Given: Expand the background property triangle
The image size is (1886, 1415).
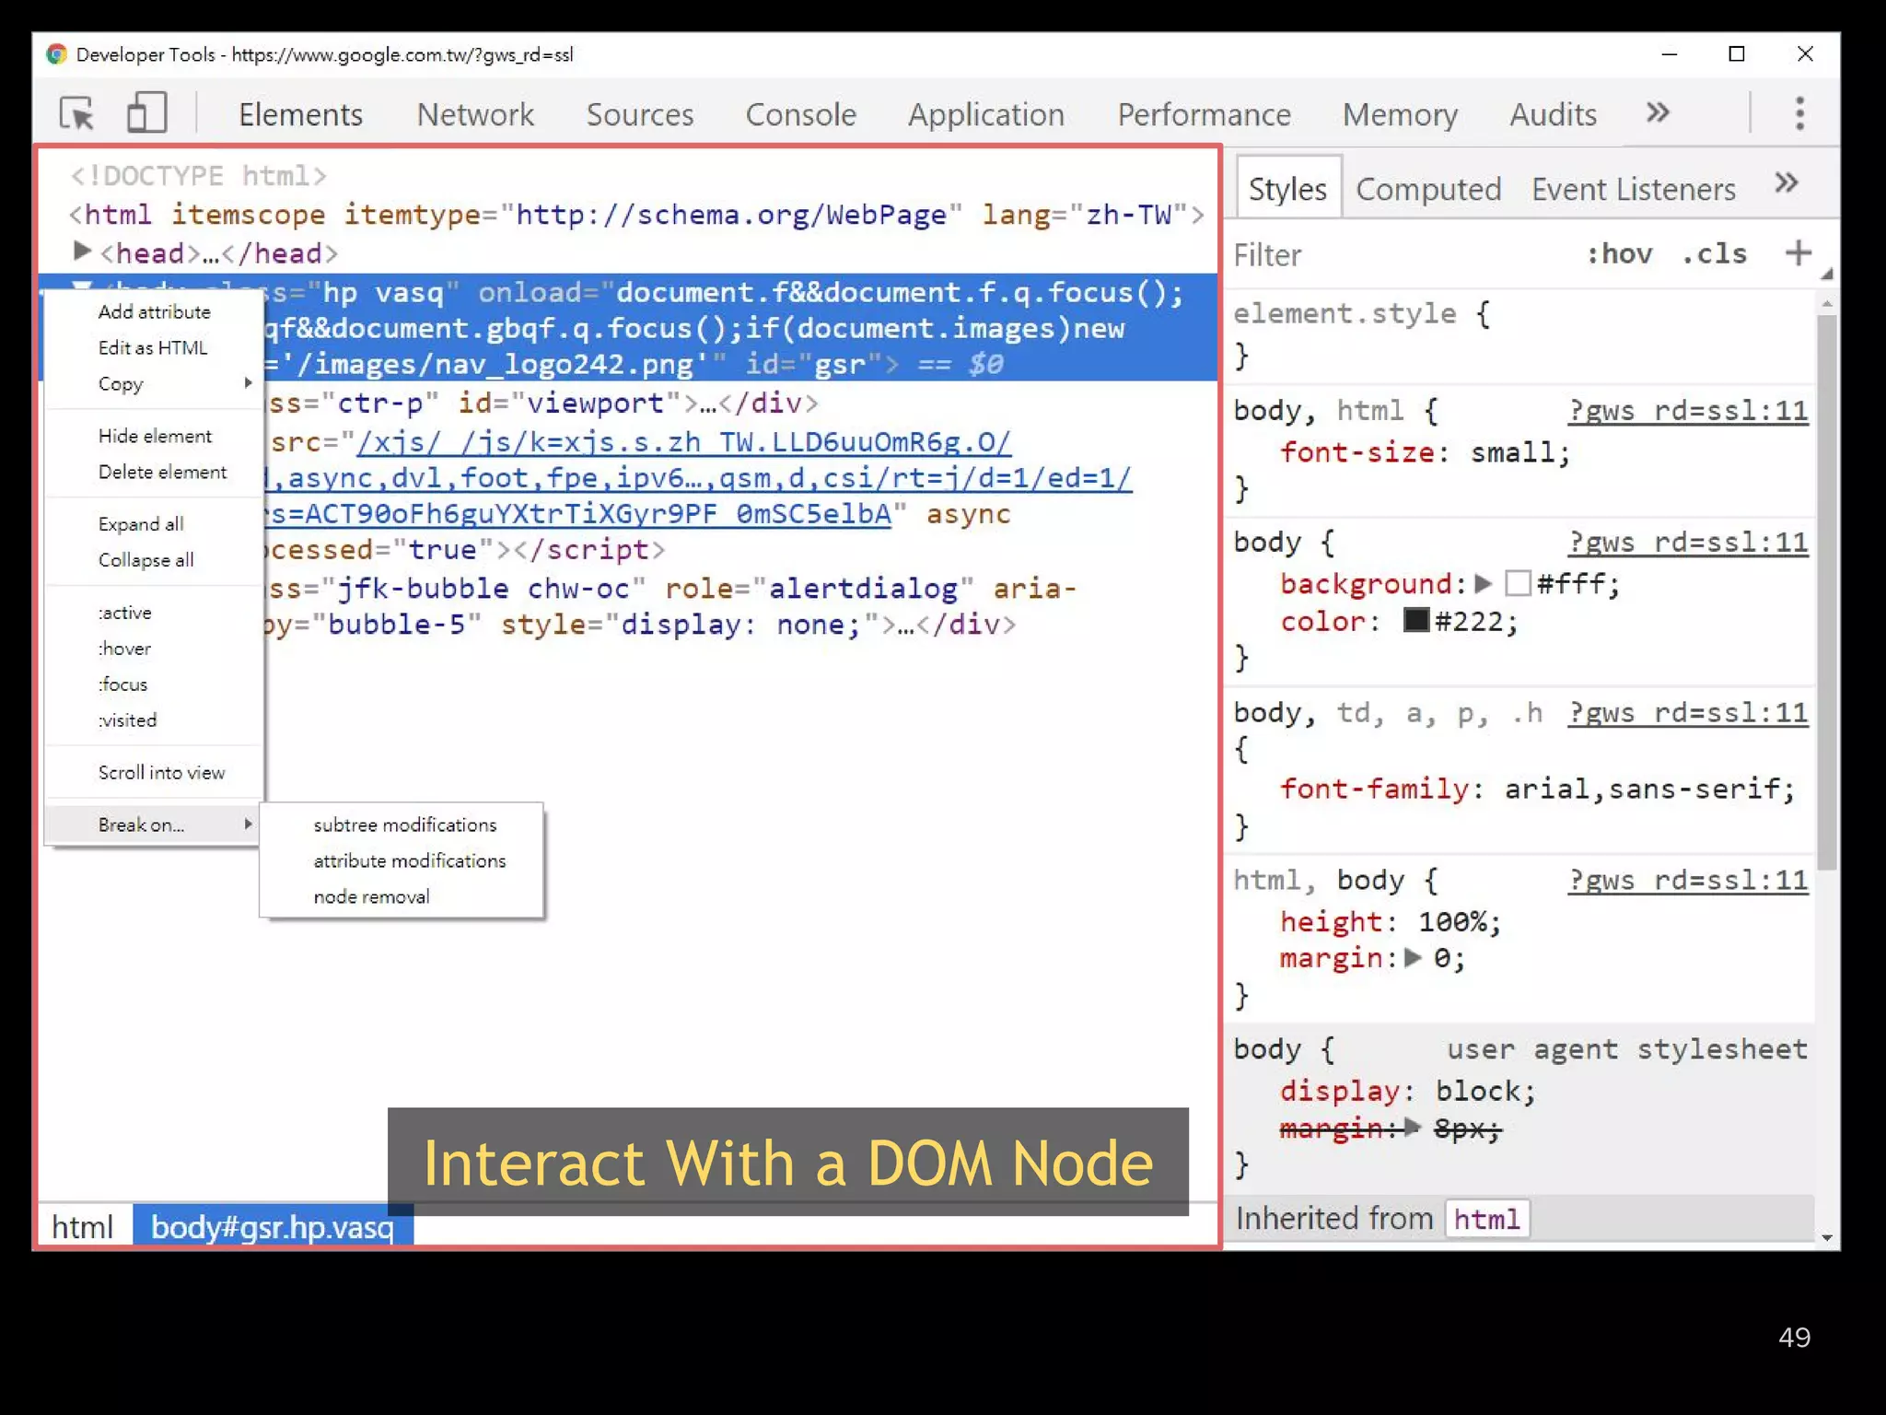Looking at the screenshot, I should coord(1483,582).
